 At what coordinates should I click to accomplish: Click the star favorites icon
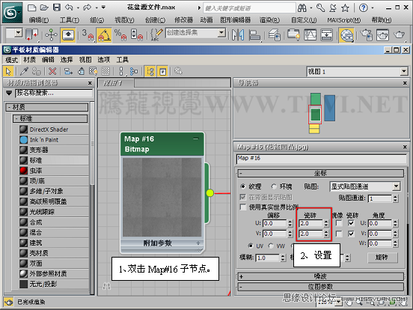(x=345, y=8)
